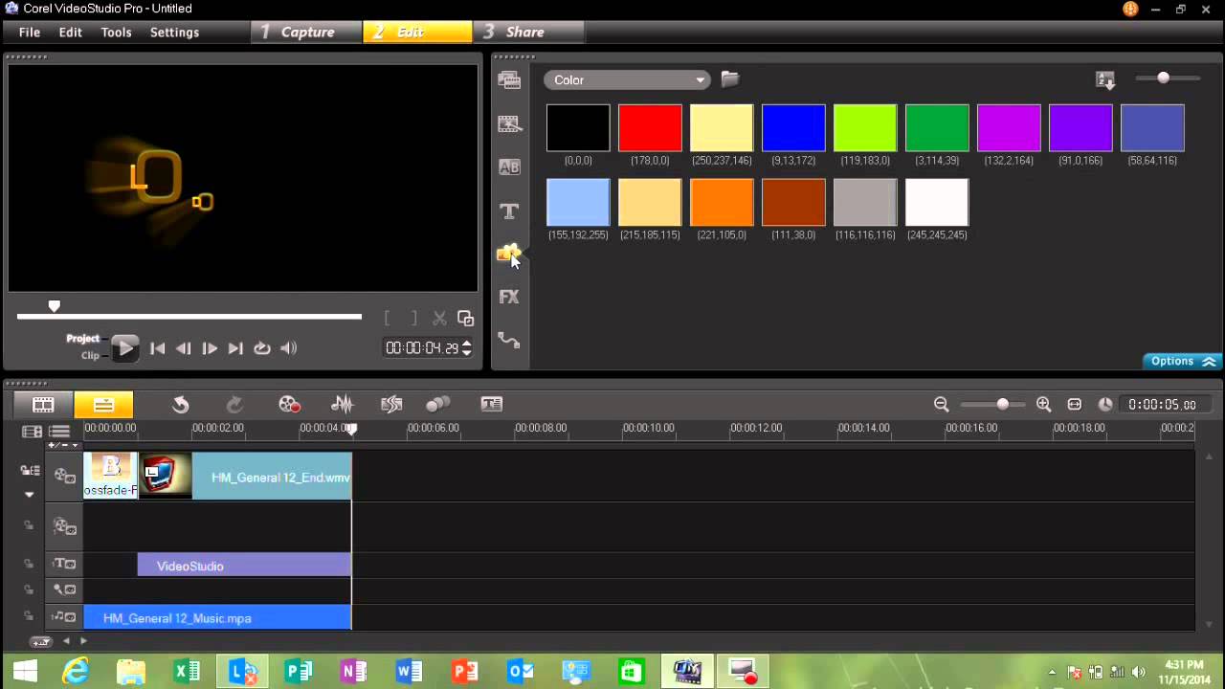Switch to the Capture step tab

click(x=307, y=32)
